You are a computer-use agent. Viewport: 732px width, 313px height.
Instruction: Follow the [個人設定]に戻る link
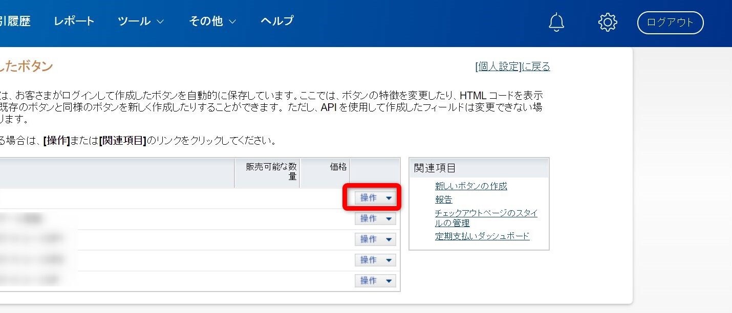(512, 66)
